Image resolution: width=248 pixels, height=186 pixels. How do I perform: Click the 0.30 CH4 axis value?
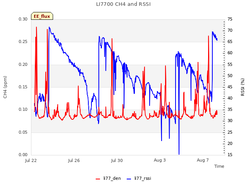(23, 19)
